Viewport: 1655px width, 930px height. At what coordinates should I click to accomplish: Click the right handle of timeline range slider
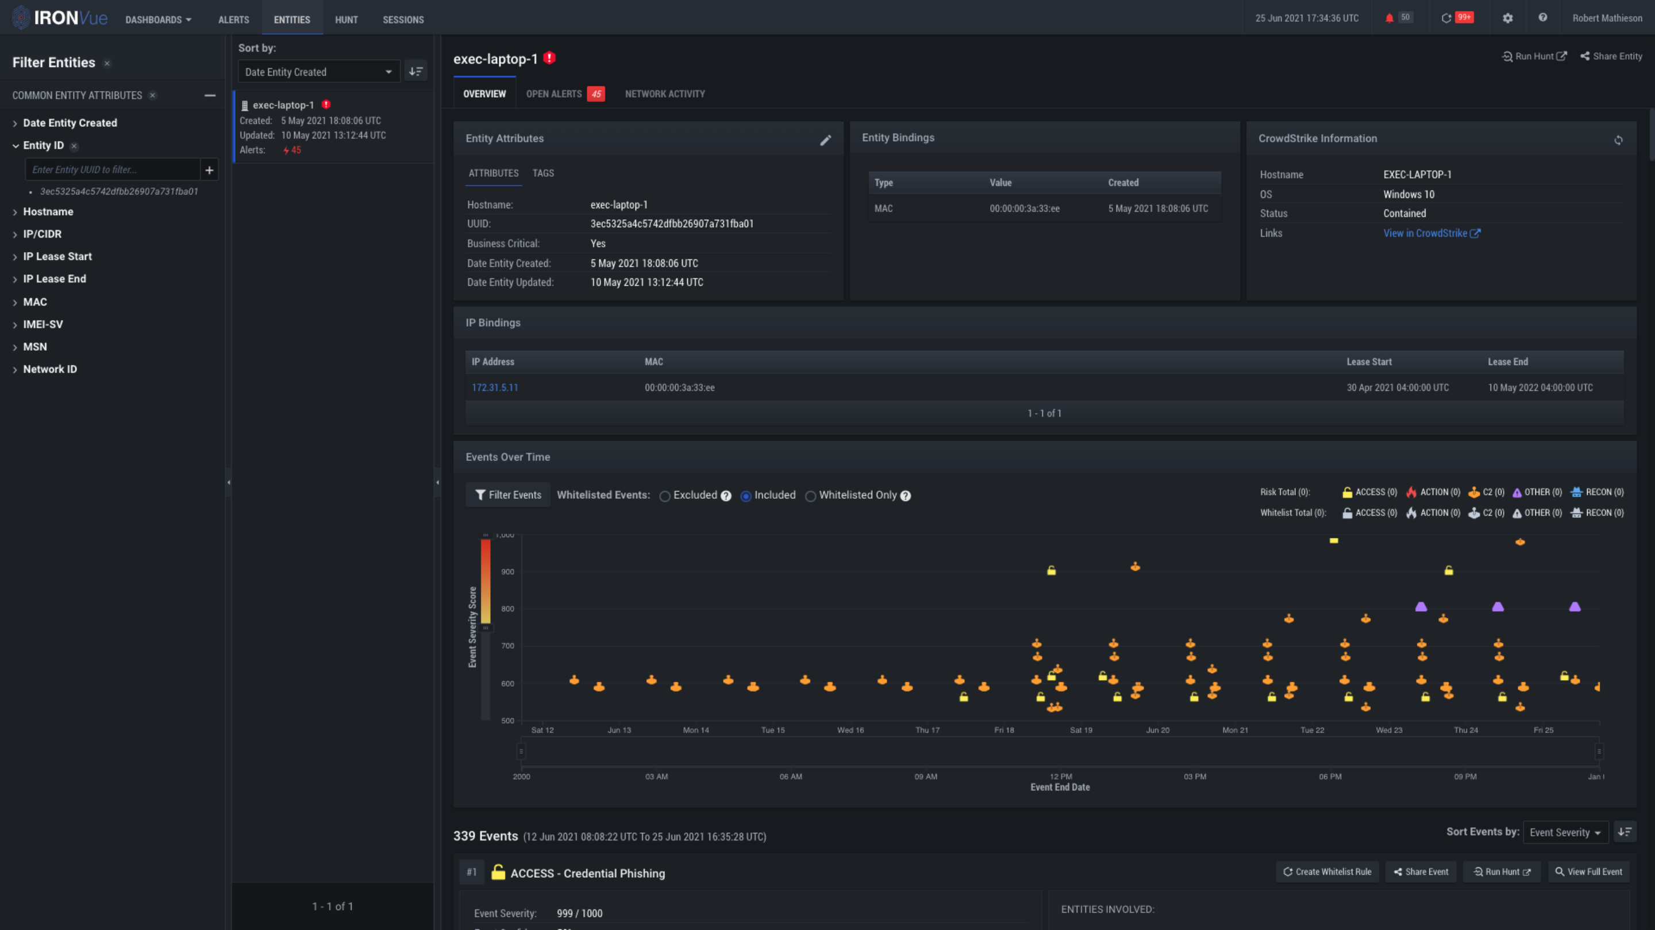pos(1599,751)
